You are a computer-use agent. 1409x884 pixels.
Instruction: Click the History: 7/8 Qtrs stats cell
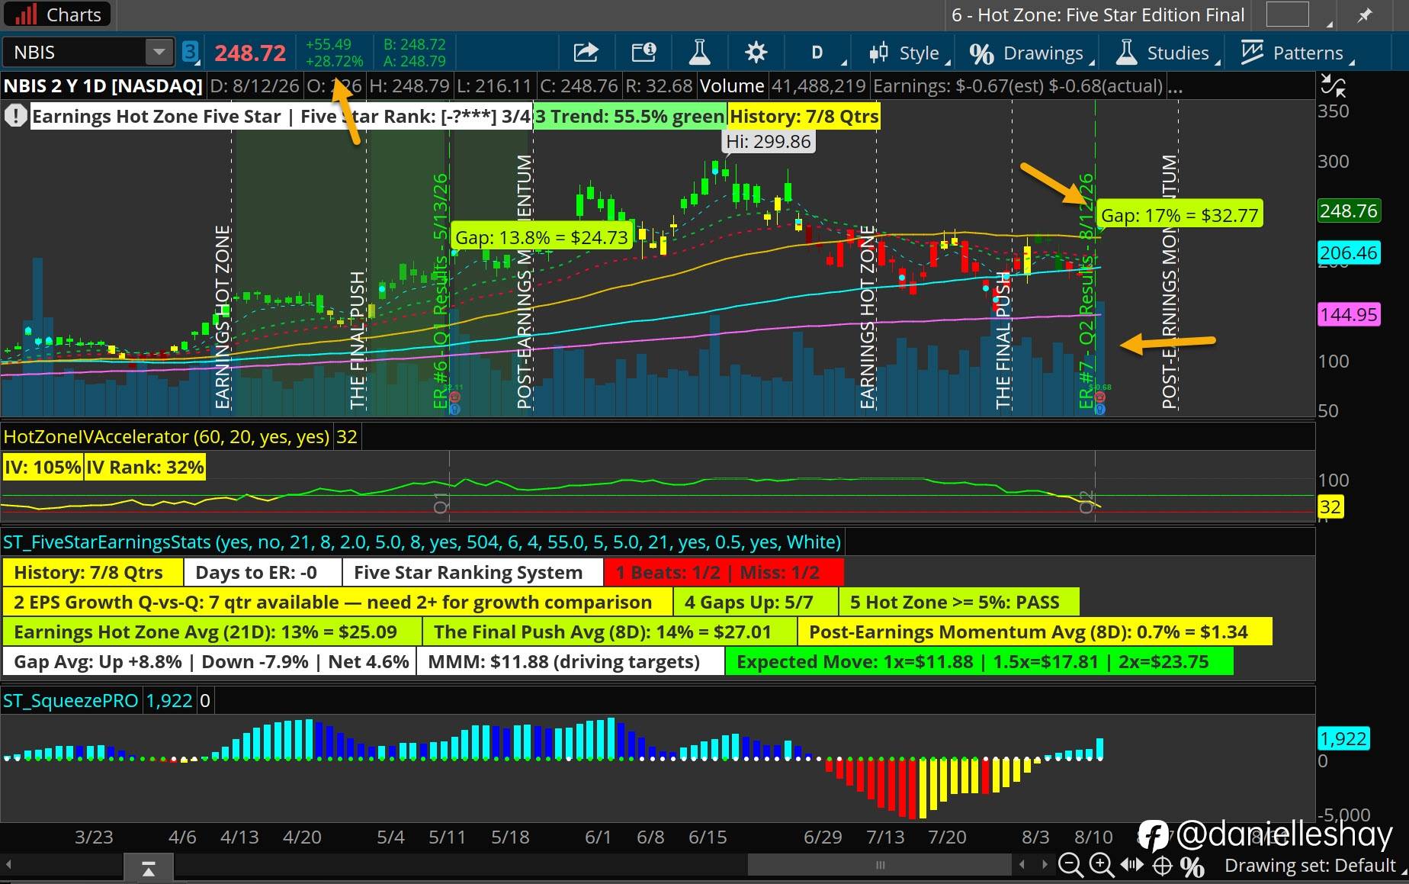[x=93, y=572]
